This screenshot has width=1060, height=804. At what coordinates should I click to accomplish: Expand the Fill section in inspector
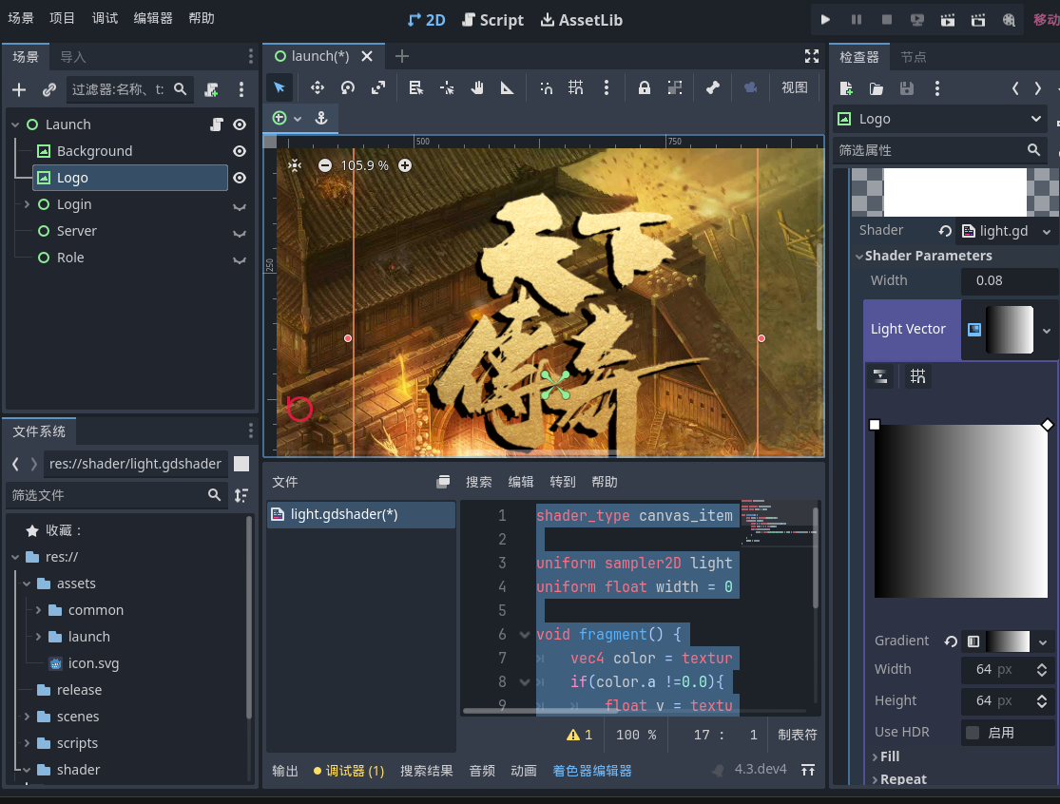point(889,756)
